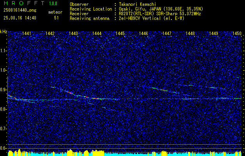Click time marker 1450
245x156 pixels.
(x=237, y=33)
